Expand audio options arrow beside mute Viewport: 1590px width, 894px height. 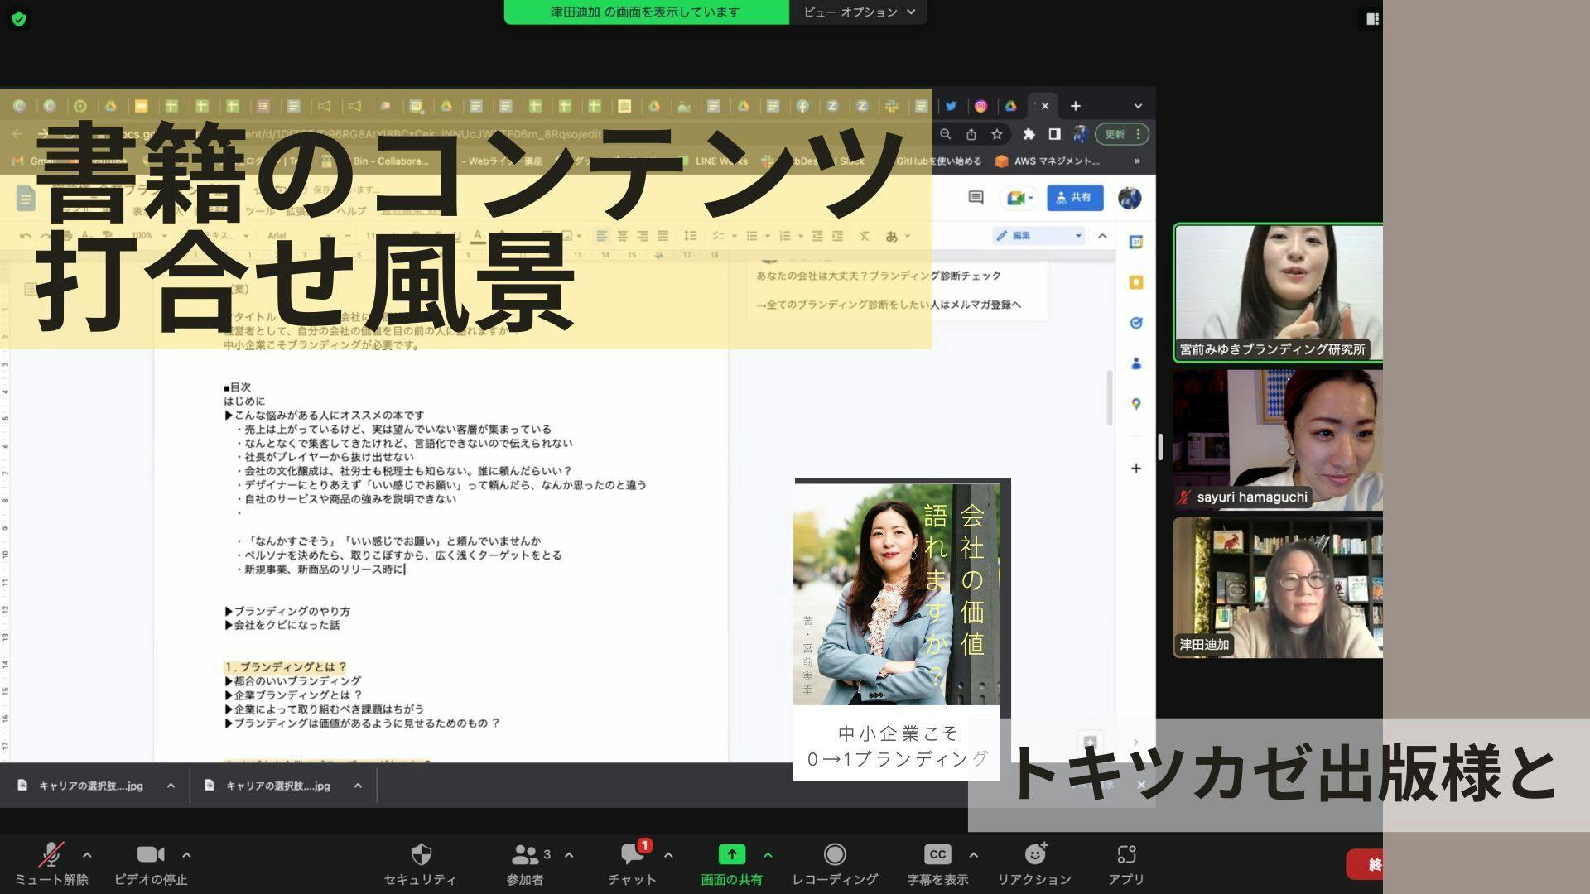coord(87,855)
